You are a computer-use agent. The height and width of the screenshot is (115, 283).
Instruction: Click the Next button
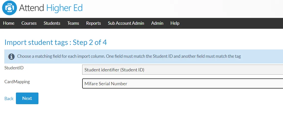[27, 98]
